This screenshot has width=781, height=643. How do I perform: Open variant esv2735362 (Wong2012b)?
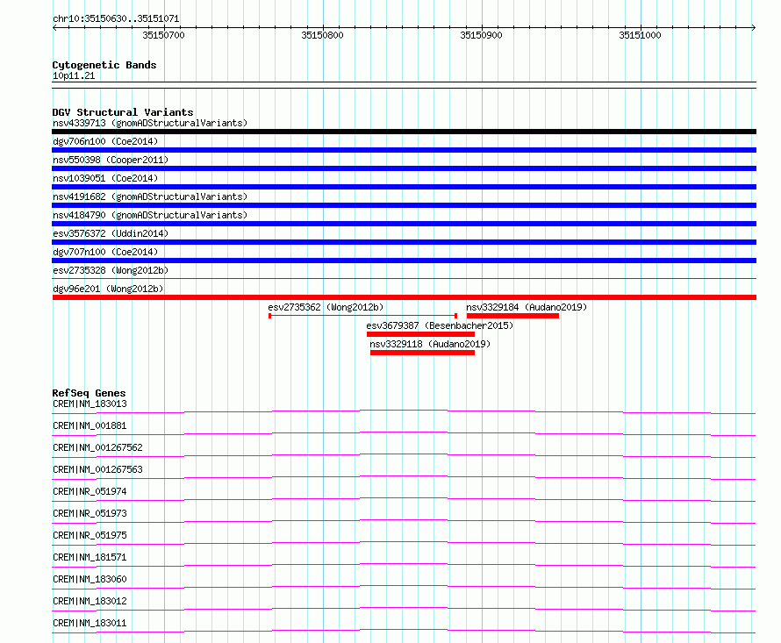click(326, 307)
